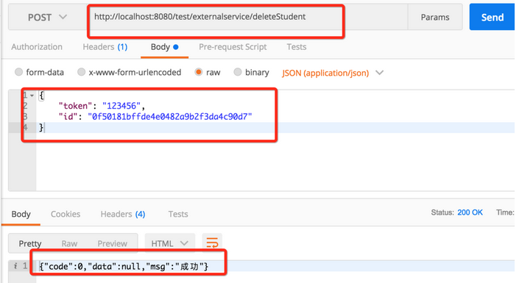Switch to the Authorization tab

(37, 47)
